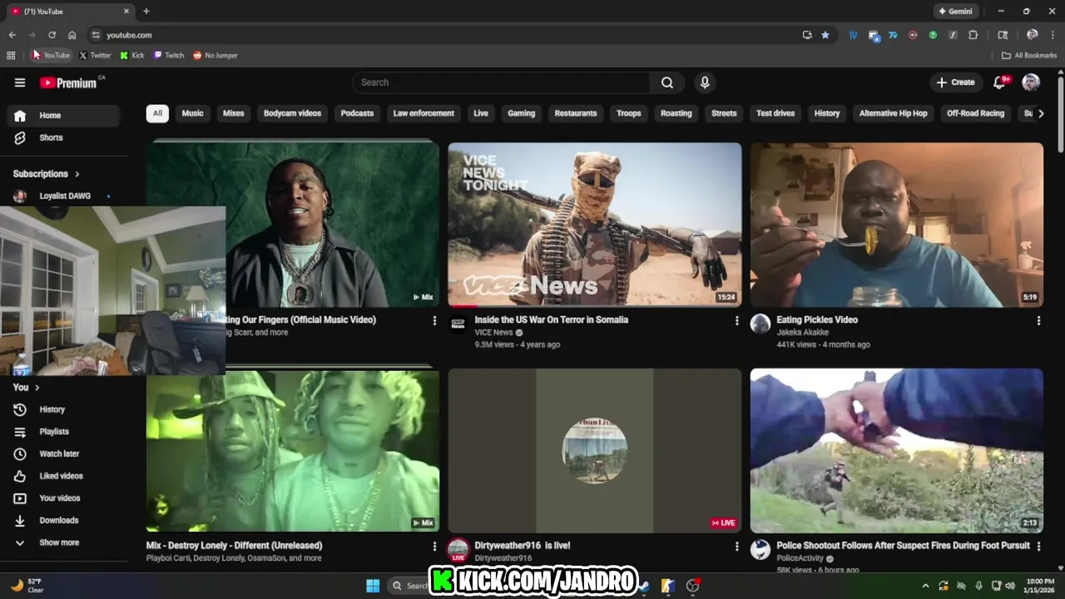Open the No Jumper bookmark
The height and width of the screenshot is (599, 1065).
point(215,56)
